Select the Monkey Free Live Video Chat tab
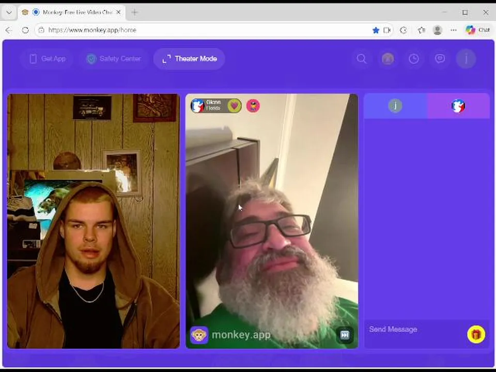 coord(71,12)
